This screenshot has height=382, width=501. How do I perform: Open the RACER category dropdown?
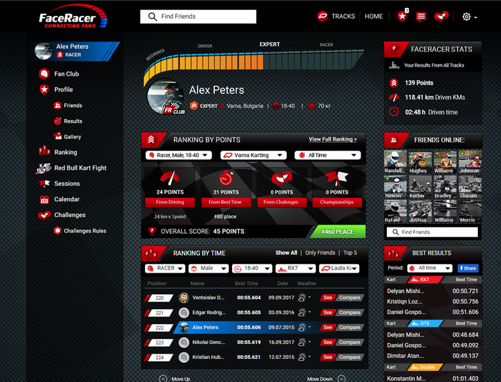click(165, 269)
